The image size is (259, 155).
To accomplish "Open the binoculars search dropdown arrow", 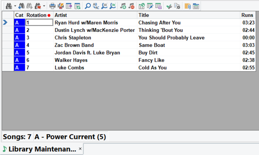I will click(15, 6).
